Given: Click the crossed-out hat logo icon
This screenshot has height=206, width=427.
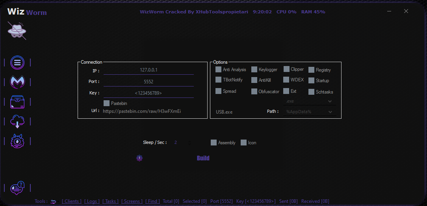Looking at the screenshot, I should point(17,31).
